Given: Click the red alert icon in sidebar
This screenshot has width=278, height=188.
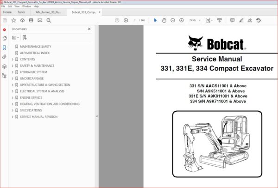Looking at the screenshot, I should pyautogui.click(x=5, y=30).
